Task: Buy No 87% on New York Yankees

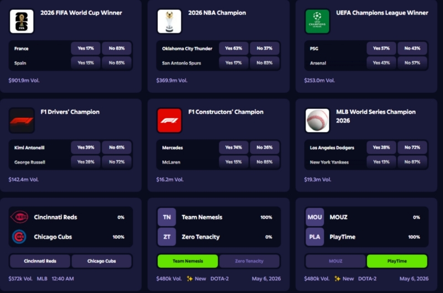Action: 412,162
